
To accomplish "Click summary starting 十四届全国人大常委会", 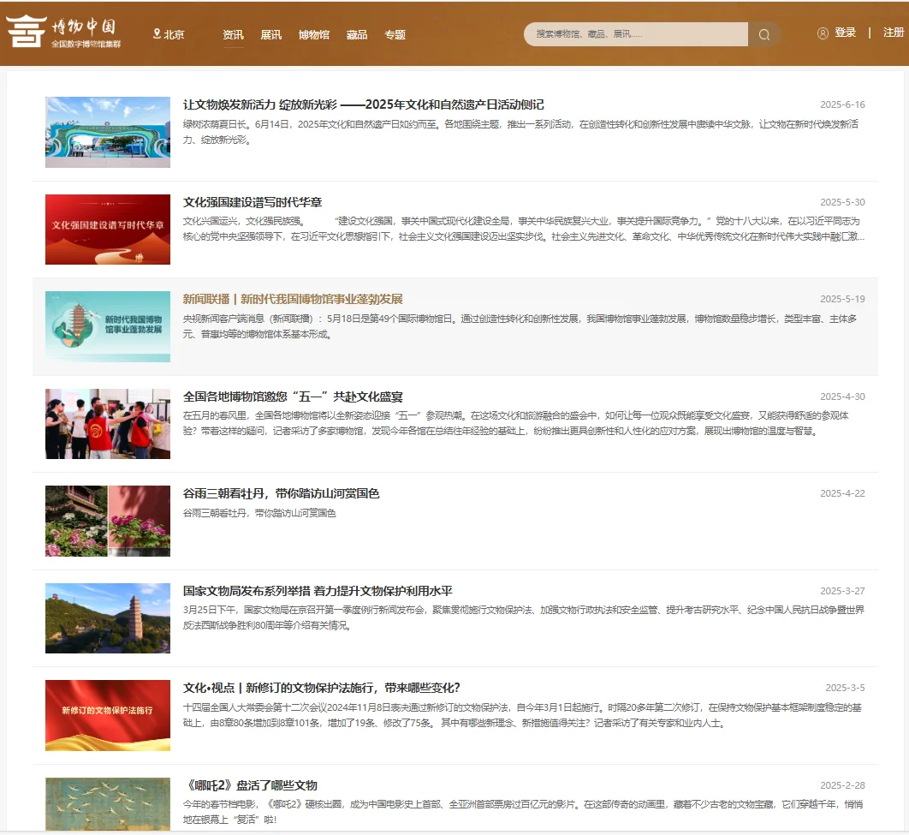I will click(522, 715).
